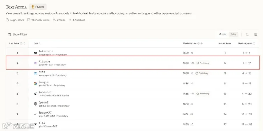Click rank spread 4 to 30
The width and height of the screenshot is (263, 131).
[x=247, y=94]
